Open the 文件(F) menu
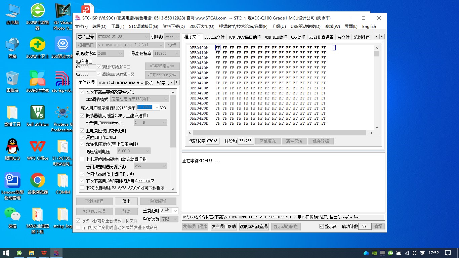The image size is (459, 258). point(81,27)
